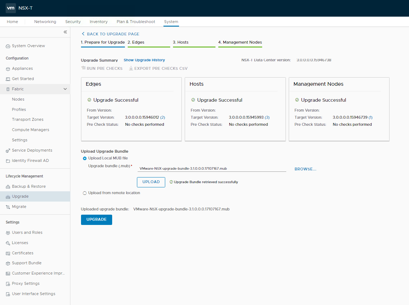
Task: Open the Plan & Troubleshoot tab
Action: 136,22
